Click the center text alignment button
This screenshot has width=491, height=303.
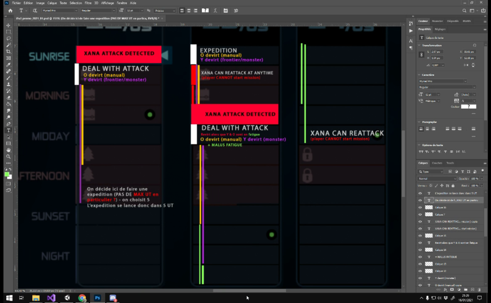coord(189,11)
